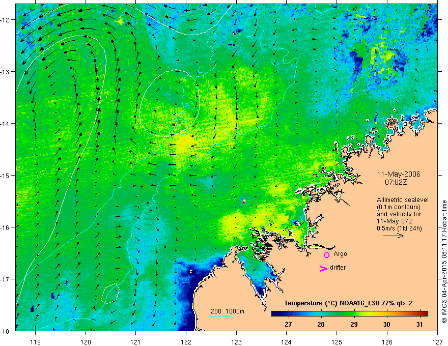The image size is (448, 346).
Task: Click the 28 tick label on the color bar
Action: pyautogui.click(x=321, y=325)
